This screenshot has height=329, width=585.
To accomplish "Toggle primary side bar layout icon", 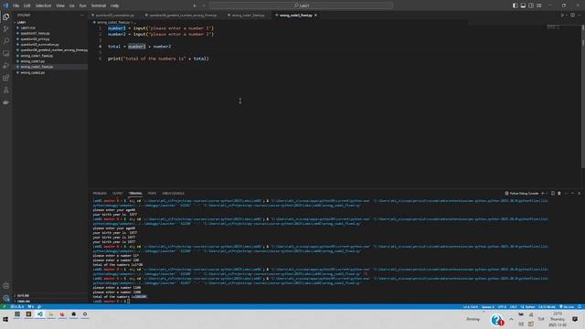I will [515, 5].
